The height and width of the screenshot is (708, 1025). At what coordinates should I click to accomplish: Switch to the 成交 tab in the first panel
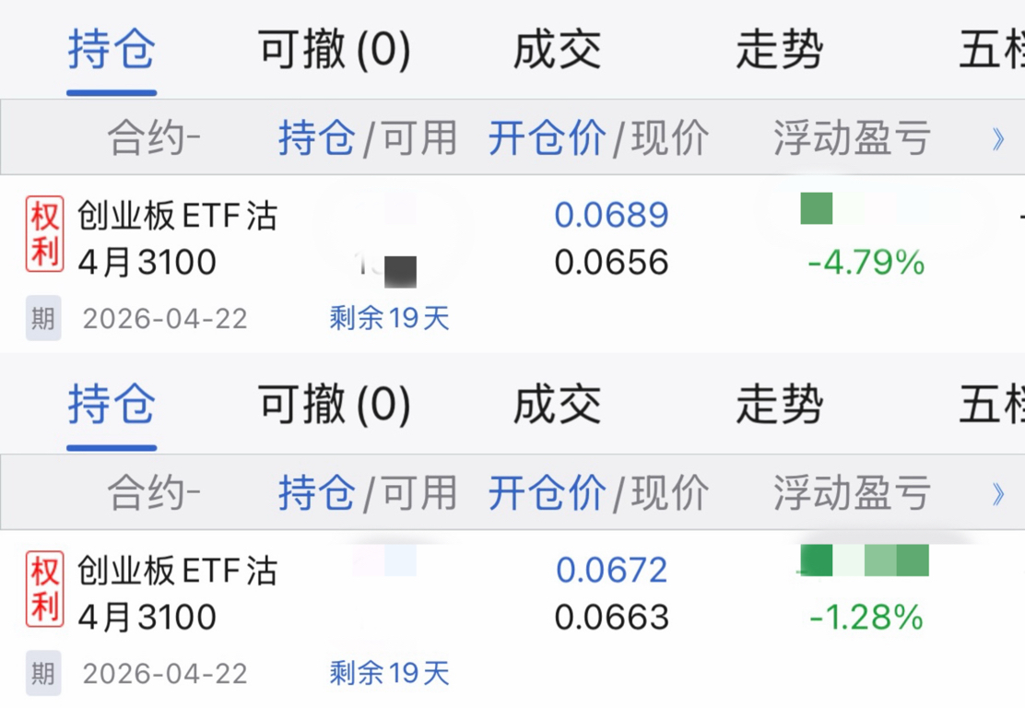(557, 50)
